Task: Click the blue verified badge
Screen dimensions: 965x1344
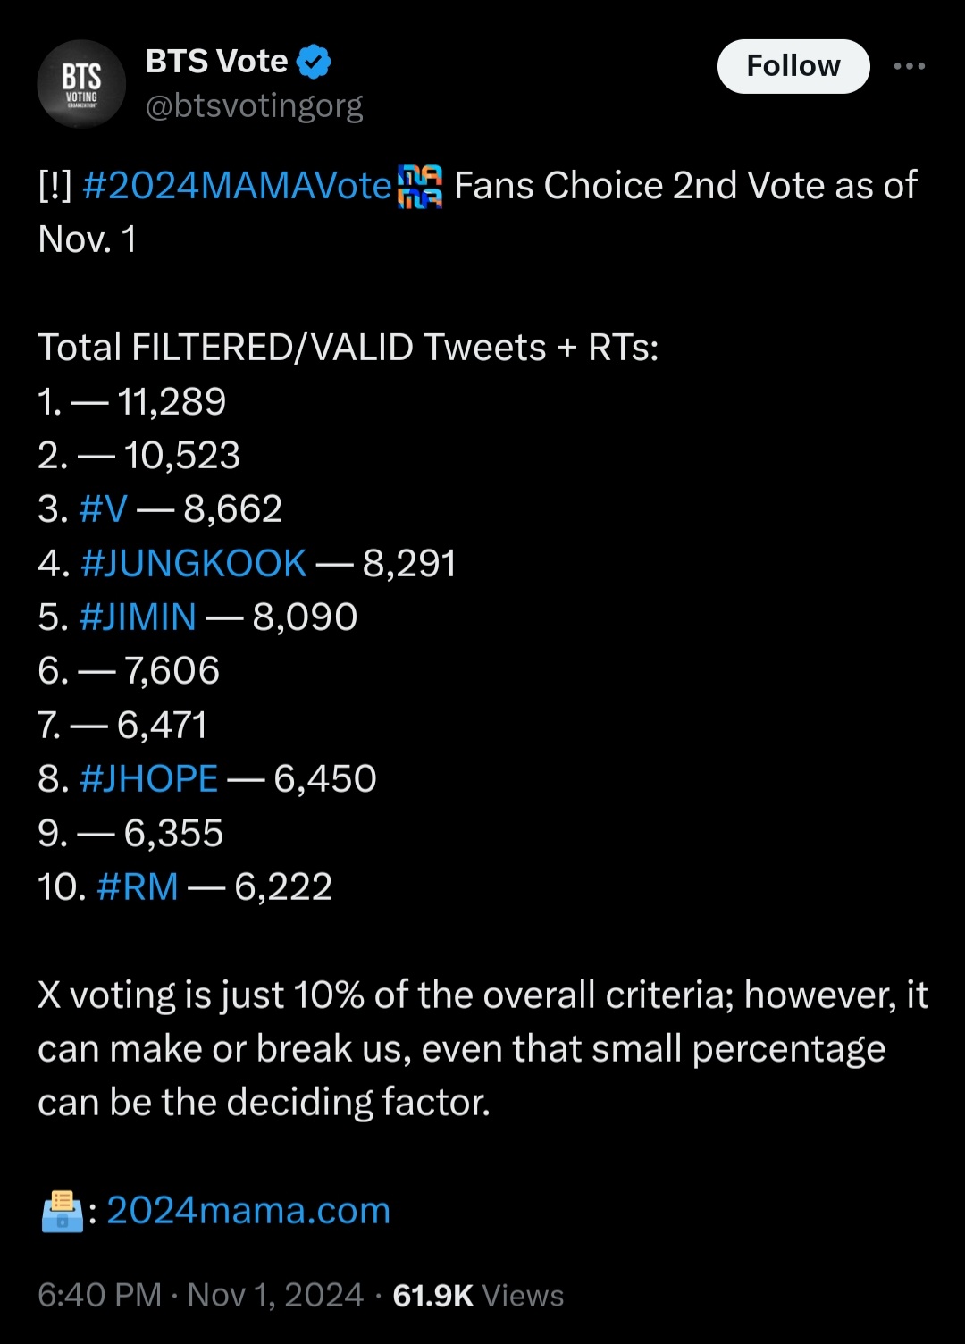Action: (314, 62)
